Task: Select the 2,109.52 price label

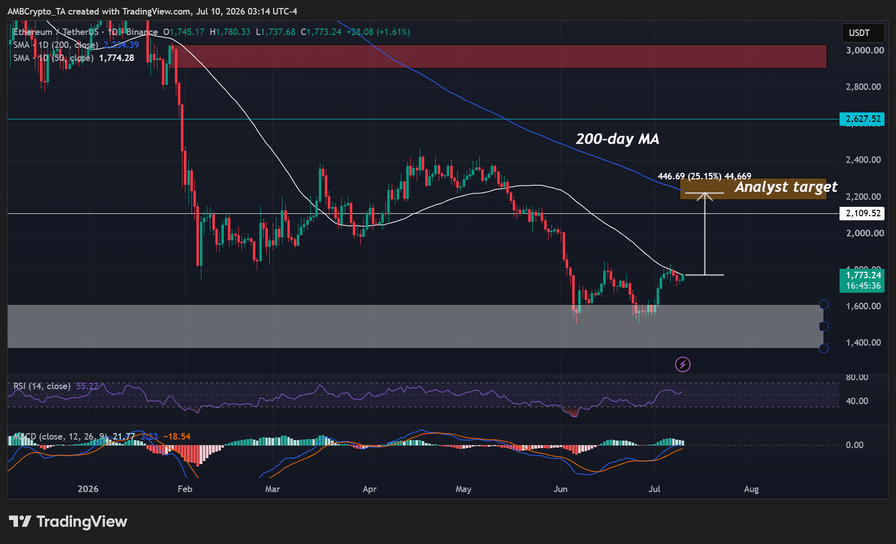Action: tap(862, 213)
